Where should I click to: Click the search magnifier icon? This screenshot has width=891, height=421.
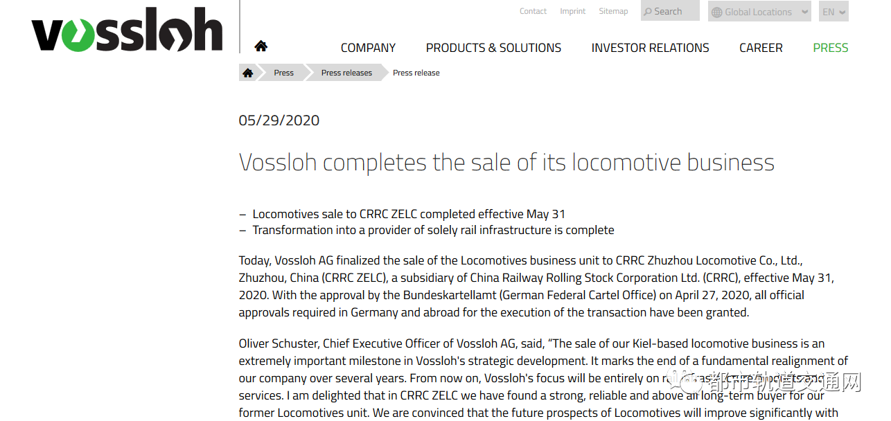click(648, 12)
